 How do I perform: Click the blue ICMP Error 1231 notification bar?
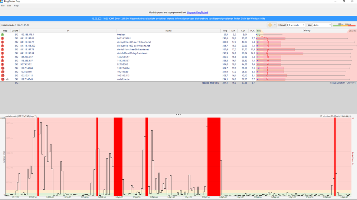(x=179, y=19)
